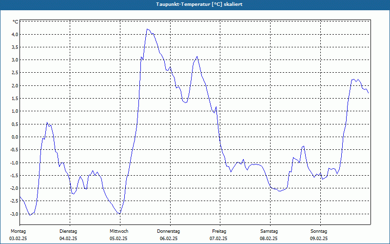Viewport: 390px width, 244px height.
Task: Click the Sonntag day label
Action: coord(319,231)
